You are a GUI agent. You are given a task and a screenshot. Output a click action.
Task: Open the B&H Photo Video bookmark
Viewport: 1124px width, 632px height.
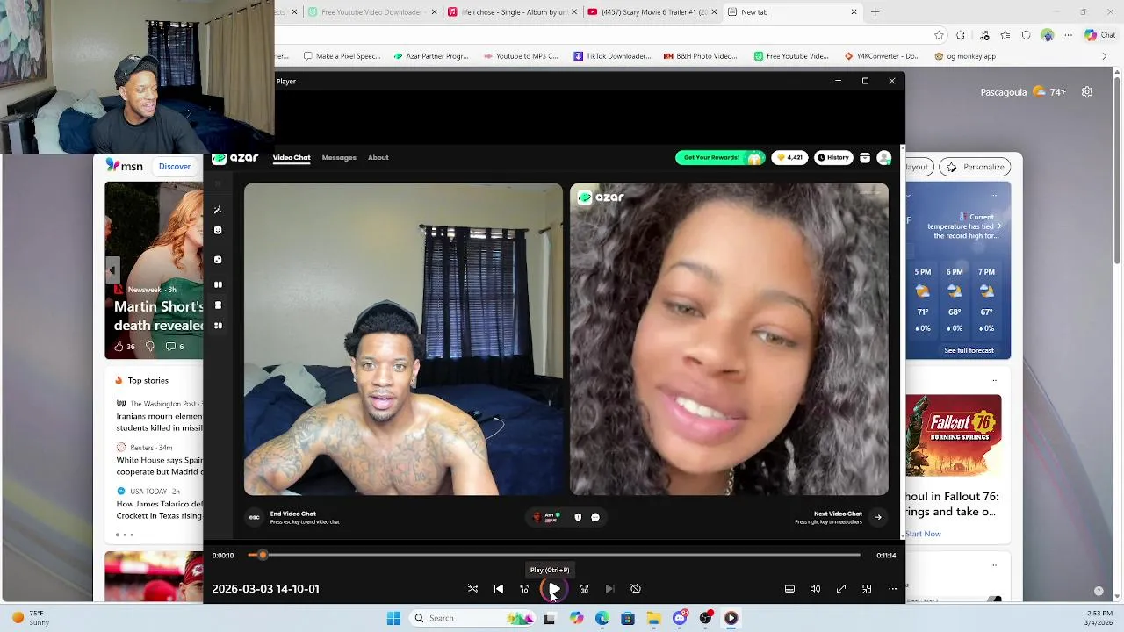[x=701, y=56]
